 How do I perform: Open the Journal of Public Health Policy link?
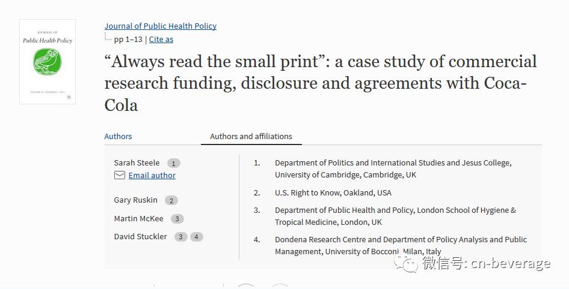pyautogui.click(x=161, y=26)
